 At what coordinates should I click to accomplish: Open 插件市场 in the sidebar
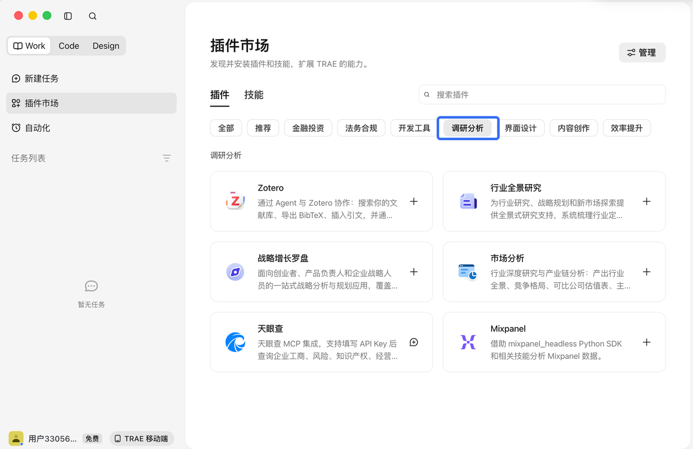point(91,103)
